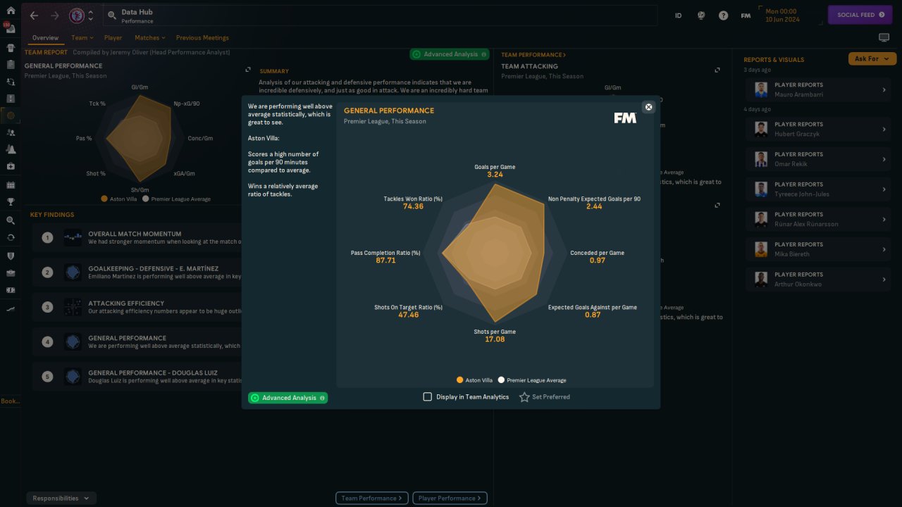Open the Staff people icon in sidebar
Viewport: 902px width, 507px height.
11,132
